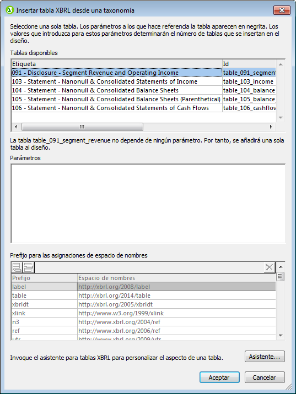Close the Insertar tabla XBRL dialog
The height and width of the screenshot is (394, 296).
point(282,10)
